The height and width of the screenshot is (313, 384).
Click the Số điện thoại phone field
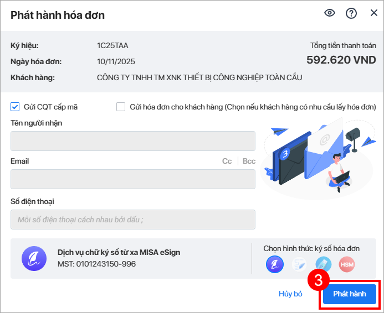133,220
